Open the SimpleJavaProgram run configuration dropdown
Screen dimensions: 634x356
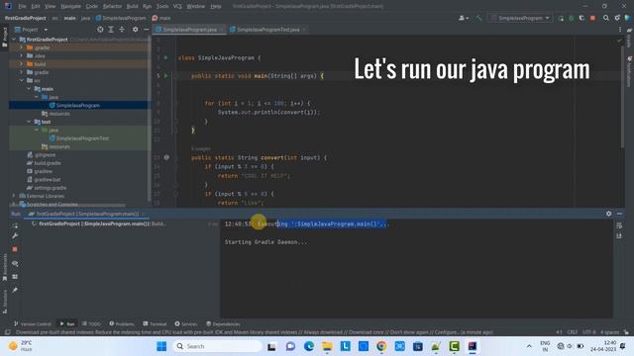[x=521, y=18]
